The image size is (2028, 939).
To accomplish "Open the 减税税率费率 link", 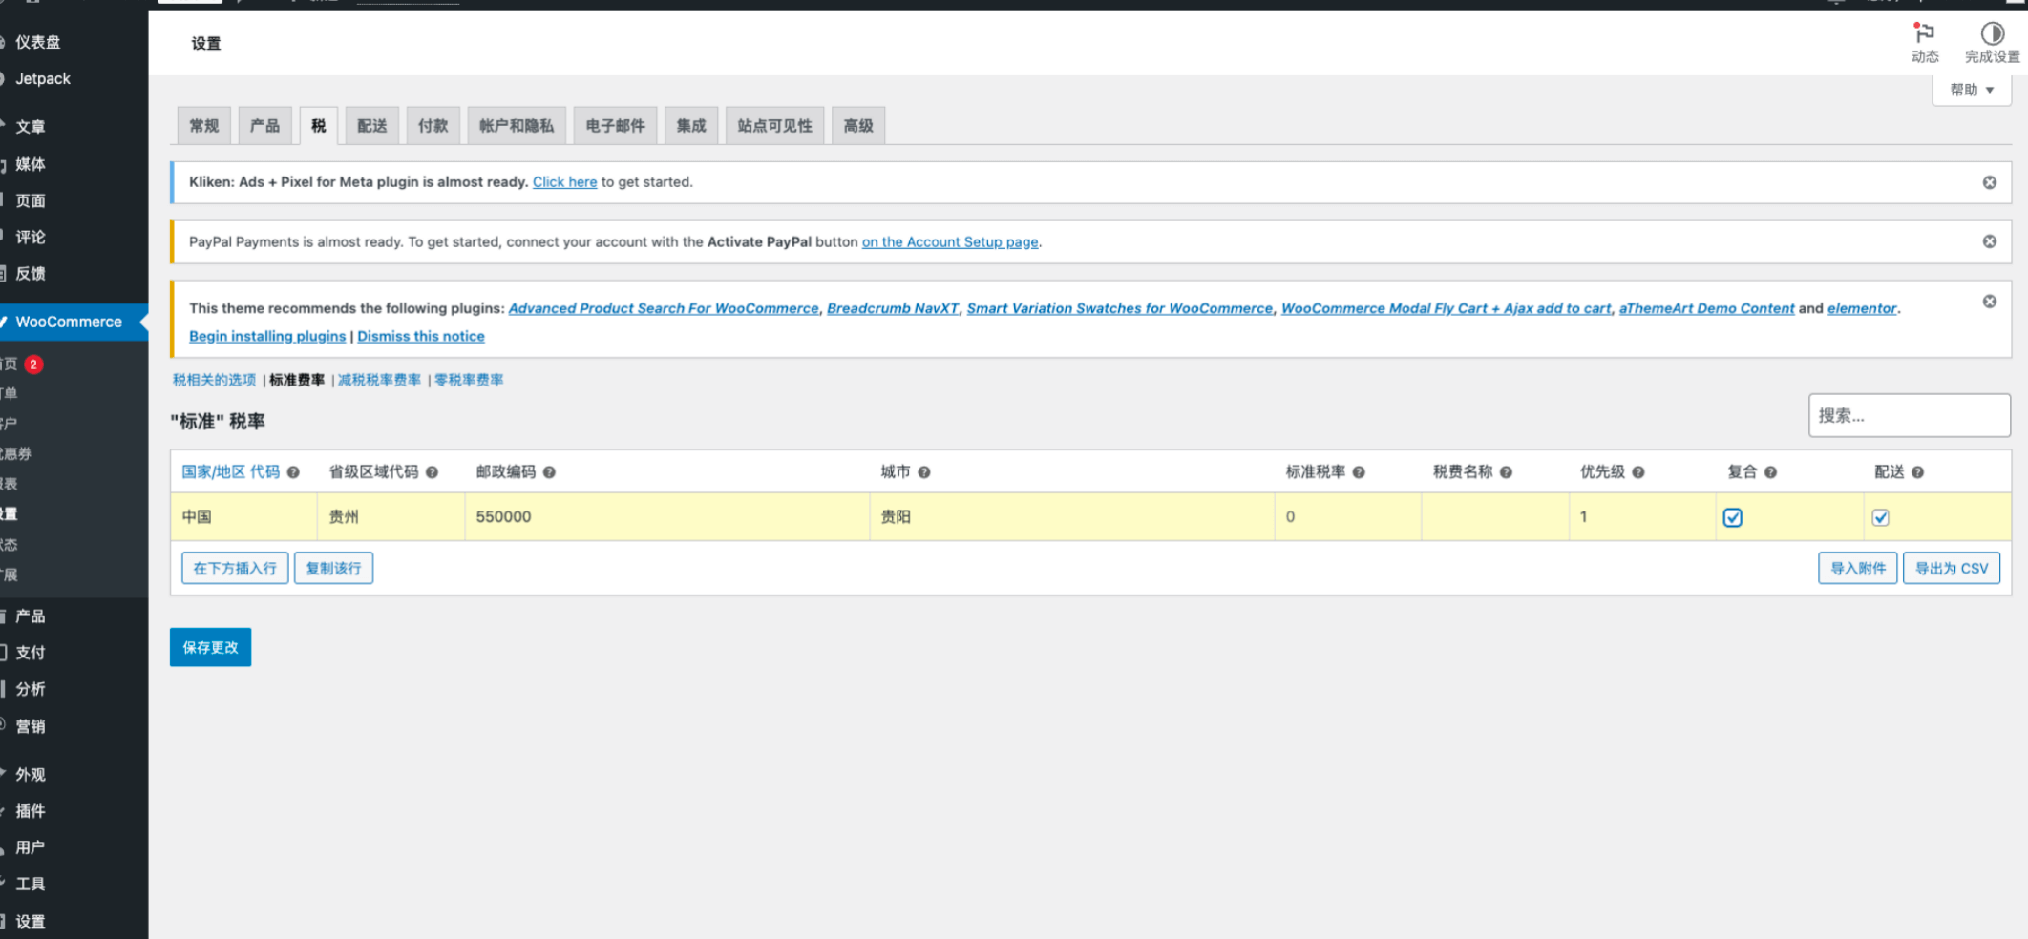I will click(379, 380).
